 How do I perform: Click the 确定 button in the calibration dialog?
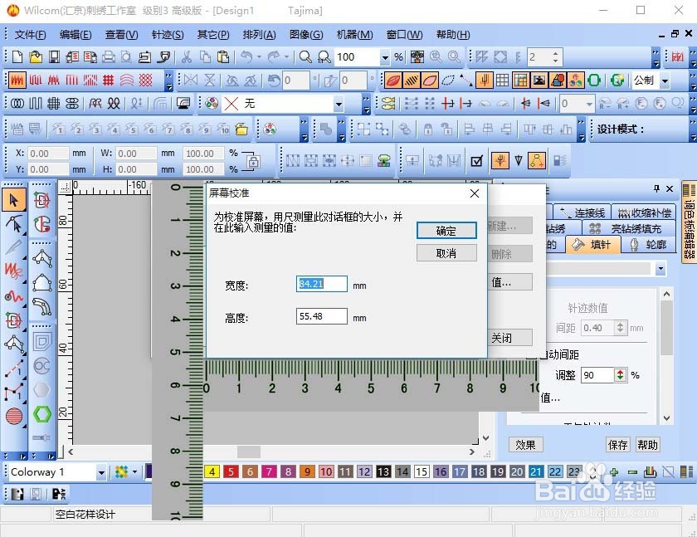click(x=446, y=230)
